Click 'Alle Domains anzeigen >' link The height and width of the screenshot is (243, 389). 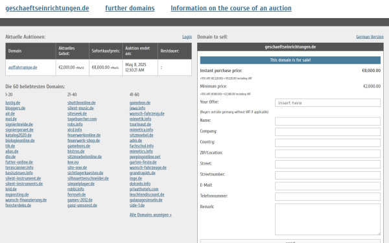click(150, 215)
